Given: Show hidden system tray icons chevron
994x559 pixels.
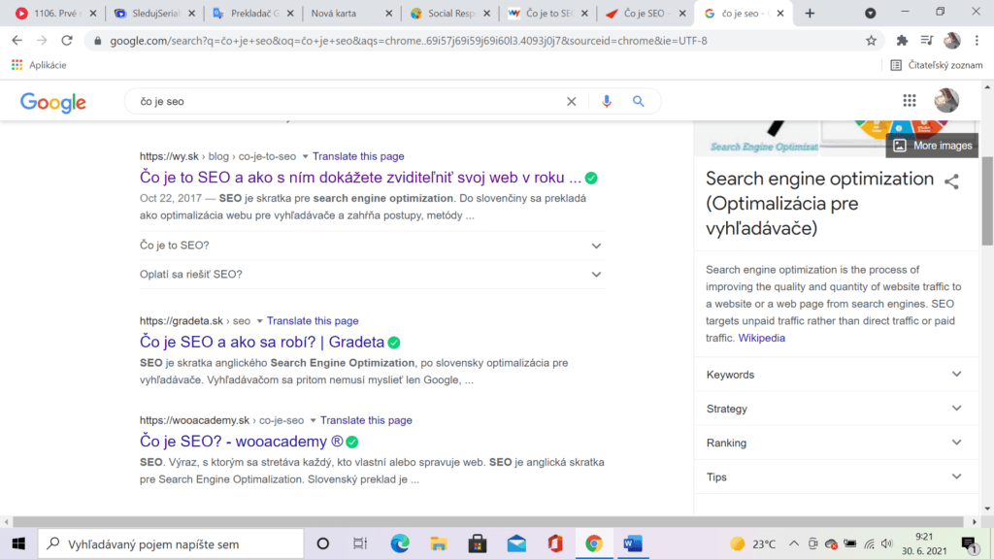Looking at the screenshot, I should 794,543.
